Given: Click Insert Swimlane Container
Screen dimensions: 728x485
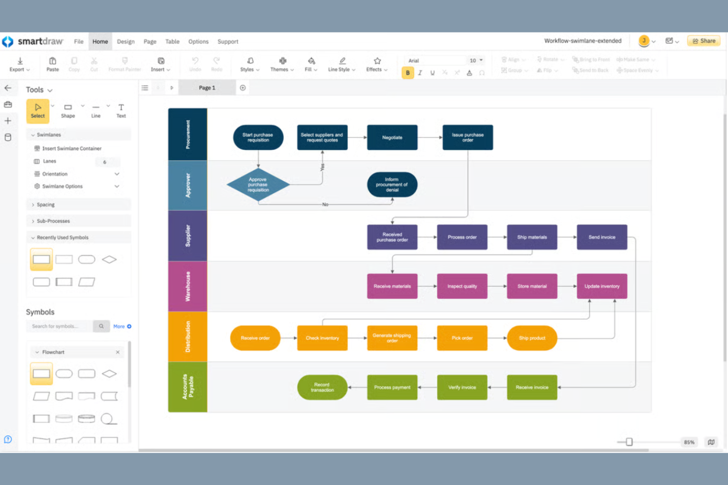Looking at the screenshot, I should coord(67,148).
